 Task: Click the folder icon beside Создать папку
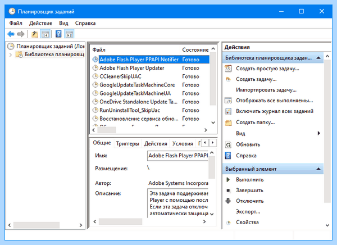tap(228, 122)
